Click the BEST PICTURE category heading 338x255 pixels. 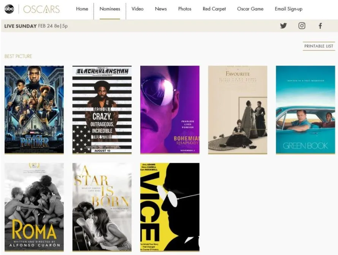click(x=18, y=56)
